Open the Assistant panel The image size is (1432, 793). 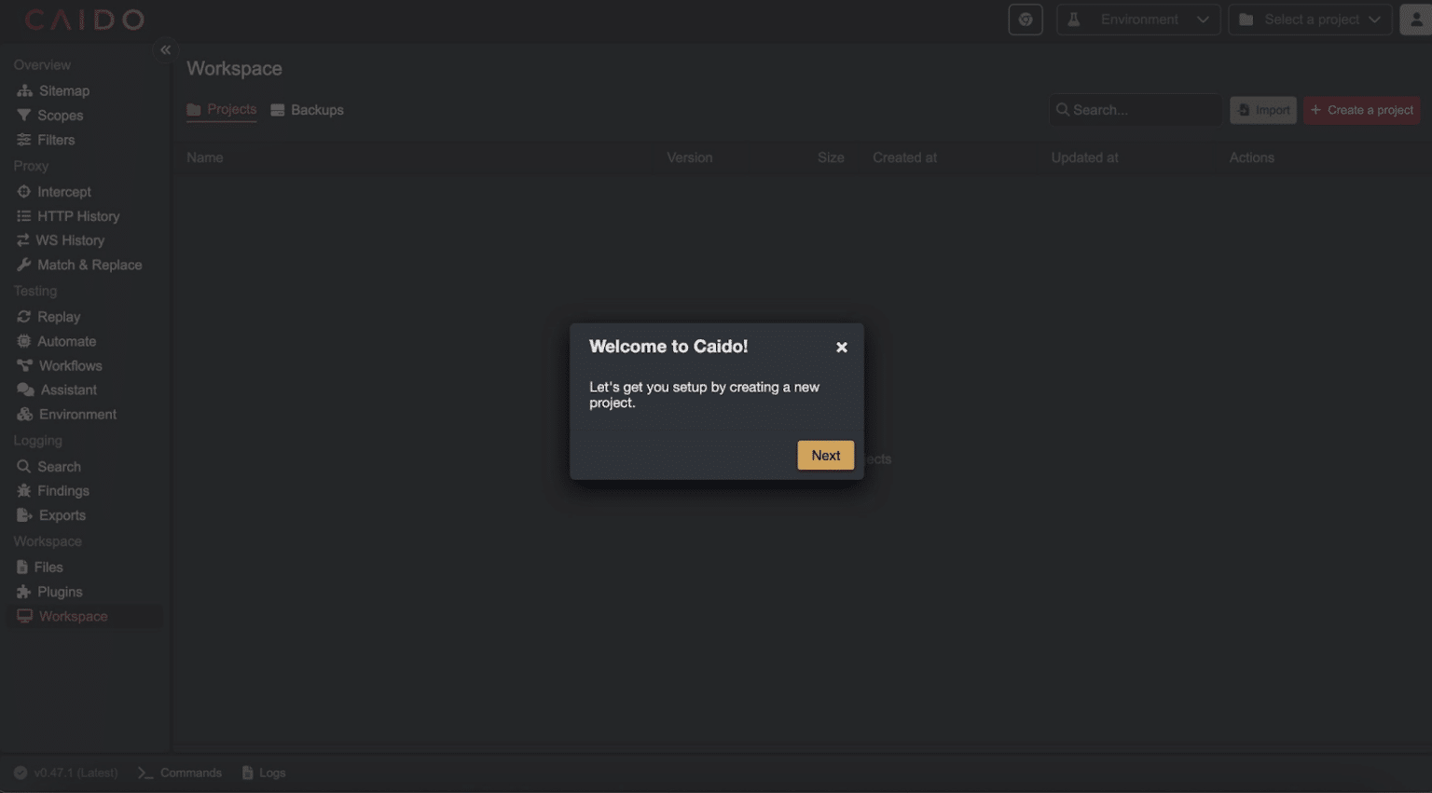(x=65, y=390)
